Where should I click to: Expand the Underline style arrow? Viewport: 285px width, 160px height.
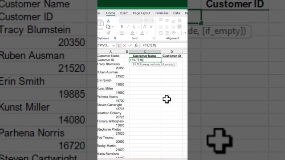tap(138, 27)
